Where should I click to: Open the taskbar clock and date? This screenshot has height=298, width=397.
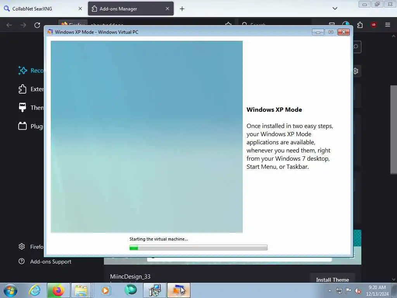[377, 291]
